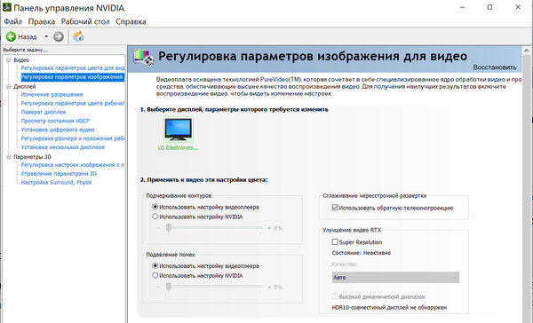Click 'HDR10-совместимый дисплей не обнаружен' text
533x323 pixels.
[389, 308]
